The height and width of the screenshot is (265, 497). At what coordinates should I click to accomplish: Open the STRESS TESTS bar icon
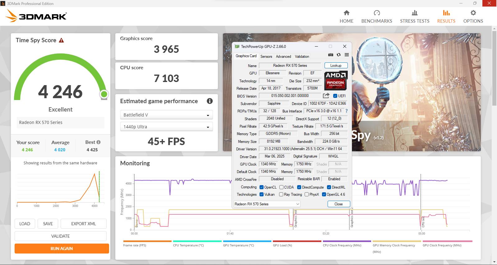tap(415, 13)
